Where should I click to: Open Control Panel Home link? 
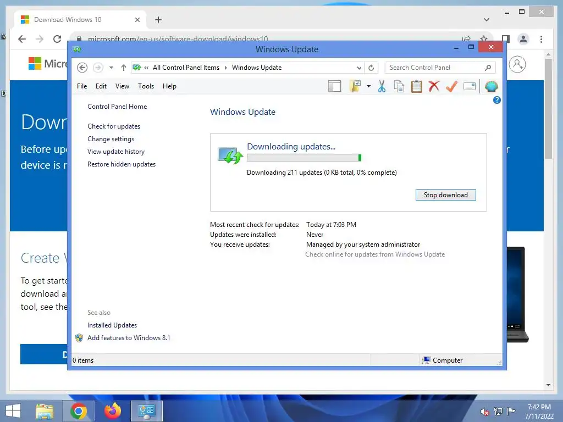click(x=117, y=107)
